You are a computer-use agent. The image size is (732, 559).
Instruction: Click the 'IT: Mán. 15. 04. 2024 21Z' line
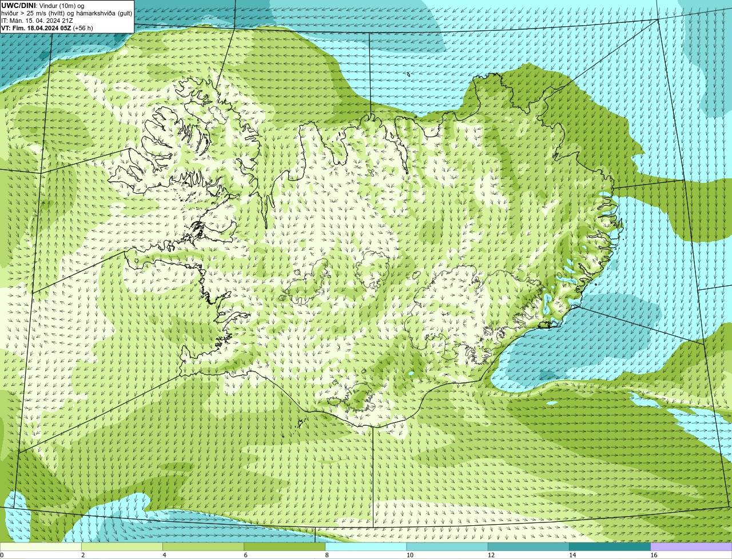pyautogui.click(x=37, y=21)
